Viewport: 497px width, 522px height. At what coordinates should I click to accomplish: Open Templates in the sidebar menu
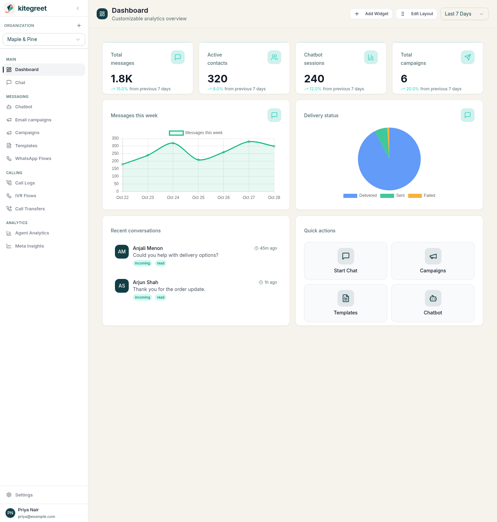coord(44,145)
